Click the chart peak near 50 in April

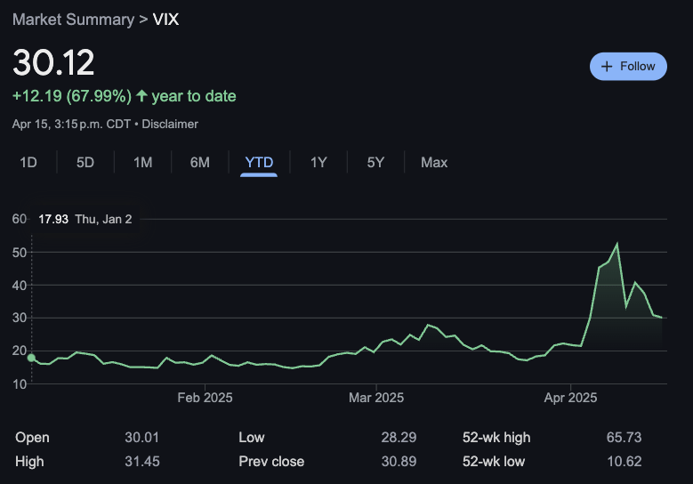[x=617, y=244]
